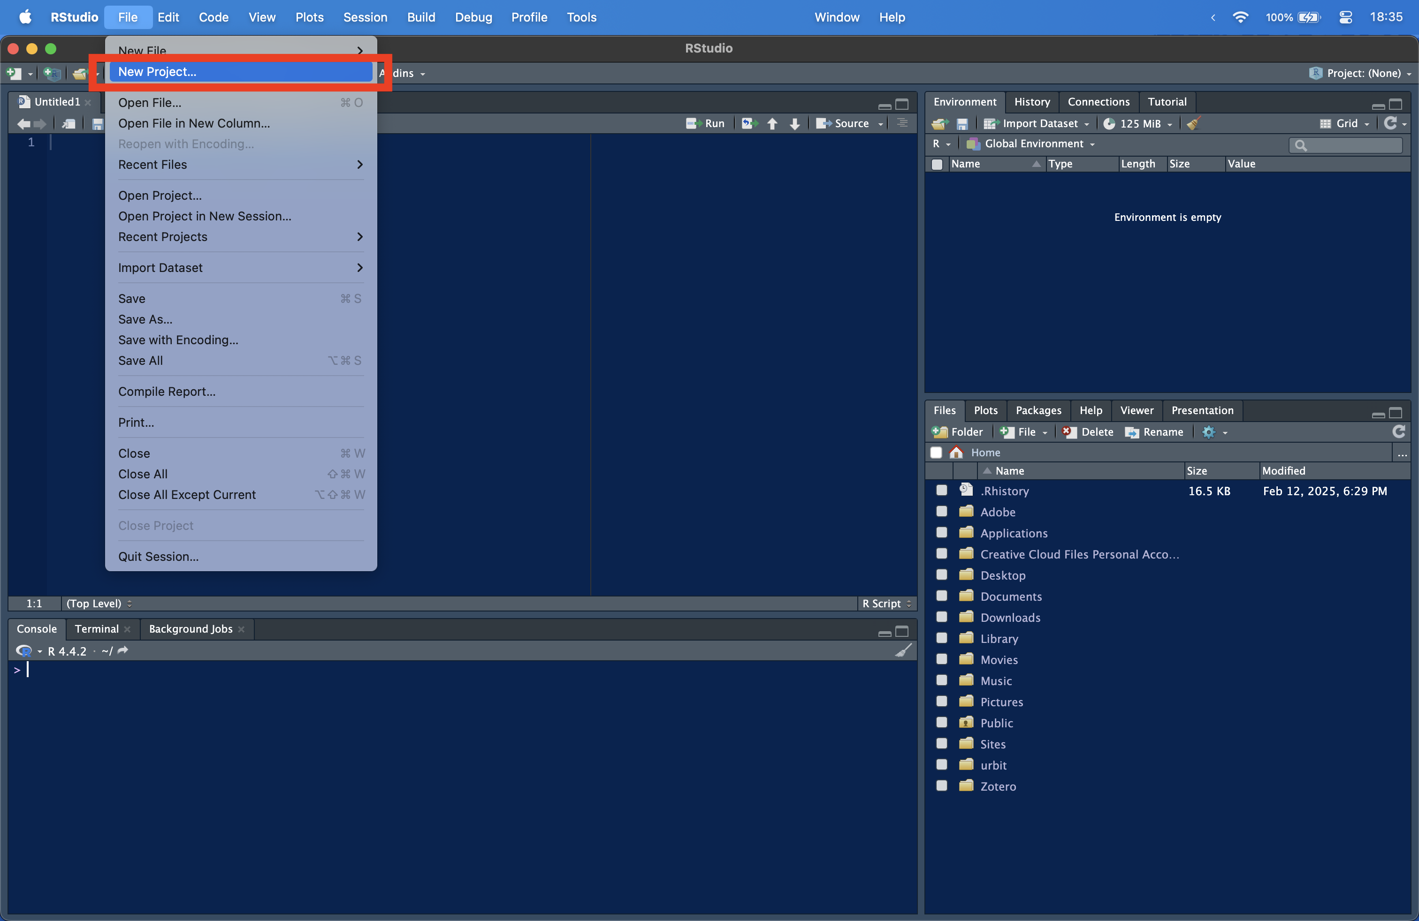Open the Library folder in Files list
The width and height of the screenshot is (1419, 921).
point(999,639)
